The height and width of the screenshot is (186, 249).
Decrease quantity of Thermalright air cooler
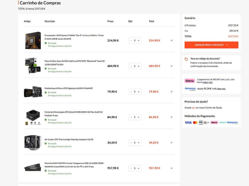click(x=131, y=143)
